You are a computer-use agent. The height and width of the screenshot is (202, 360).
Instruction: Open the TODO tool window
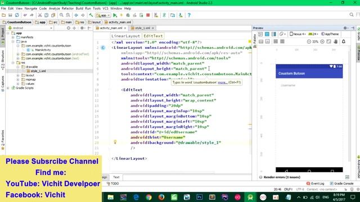[112, 183]
